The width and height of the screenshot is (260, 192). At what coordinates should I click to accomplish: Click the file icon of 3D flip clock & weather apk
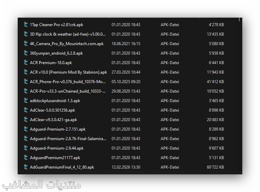(x=26, y=34)
